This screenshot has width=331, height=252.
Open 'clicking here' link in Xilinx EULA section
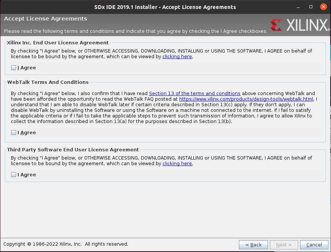click(x=177, y=57)
